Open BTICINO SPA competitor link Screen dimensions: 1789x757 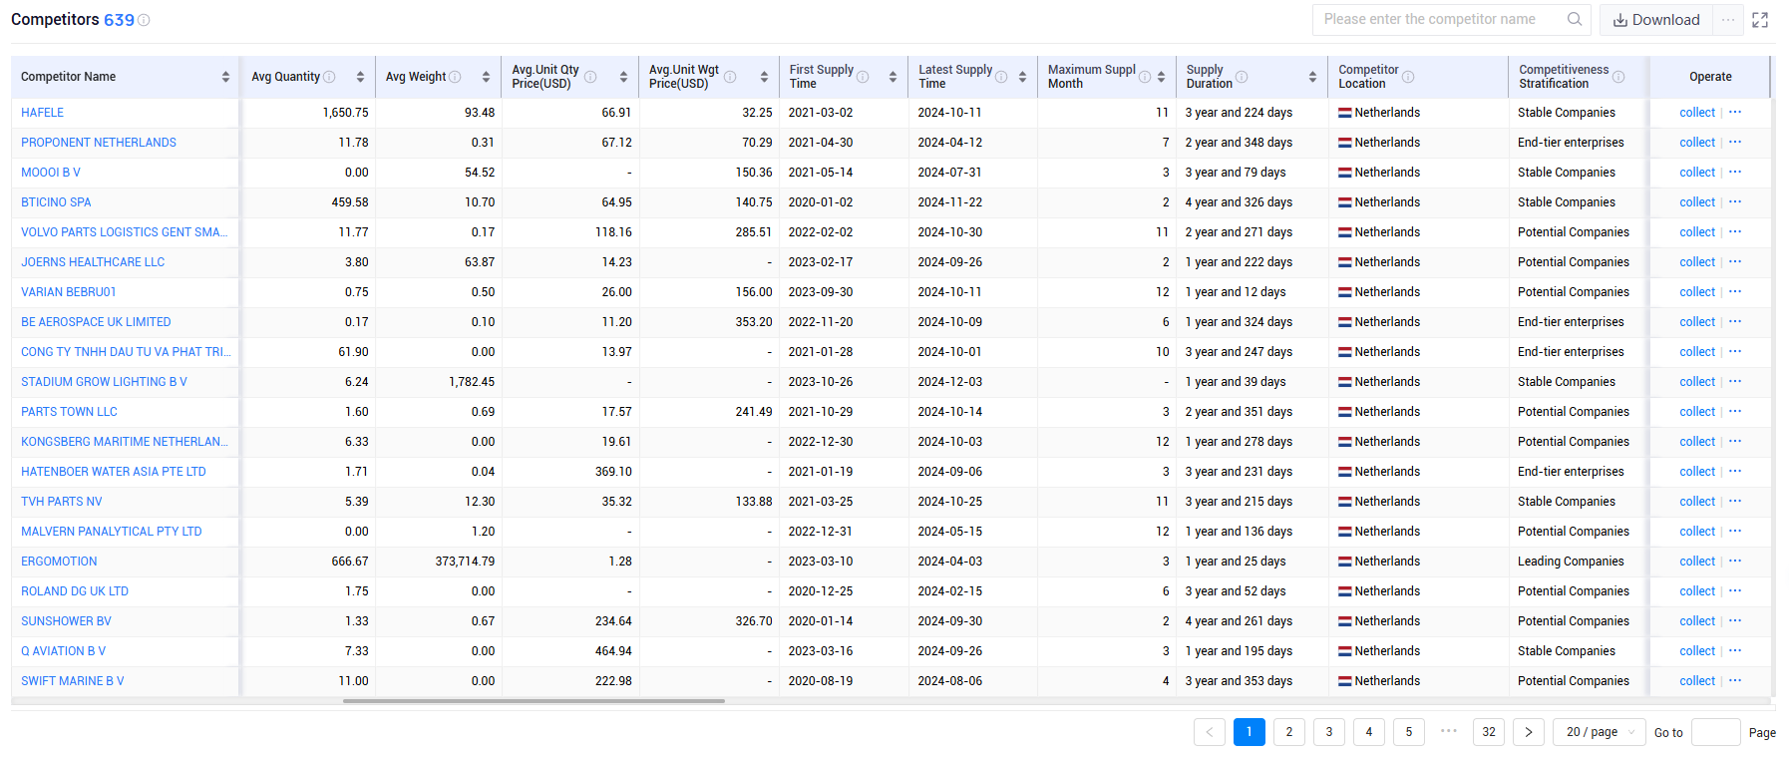click(x=56, y=202)
